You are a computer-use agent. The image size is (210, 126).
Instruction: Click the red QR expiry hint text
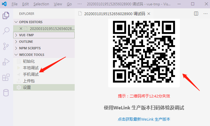pos(144,96)
